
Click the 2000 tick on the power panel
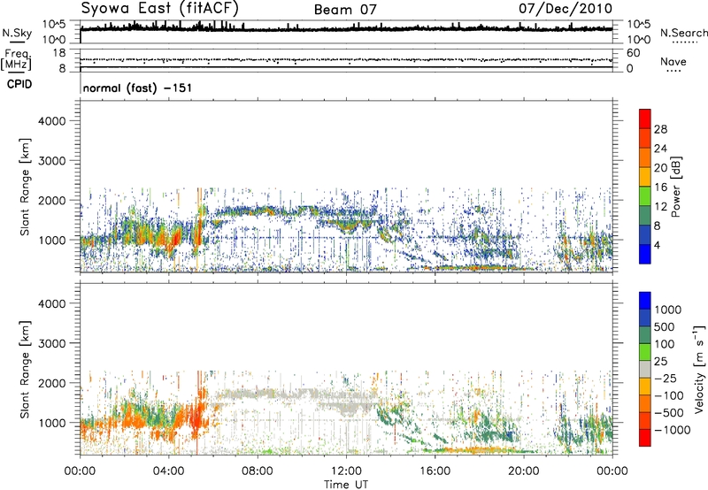[x=52, y=200]
